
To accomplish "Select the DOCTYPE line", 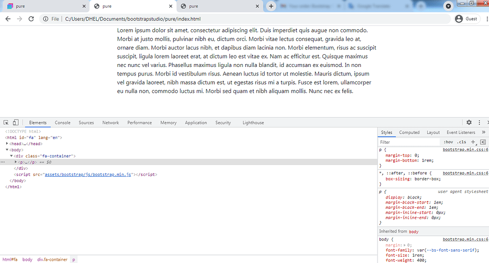I will click(x=23, y=131).
